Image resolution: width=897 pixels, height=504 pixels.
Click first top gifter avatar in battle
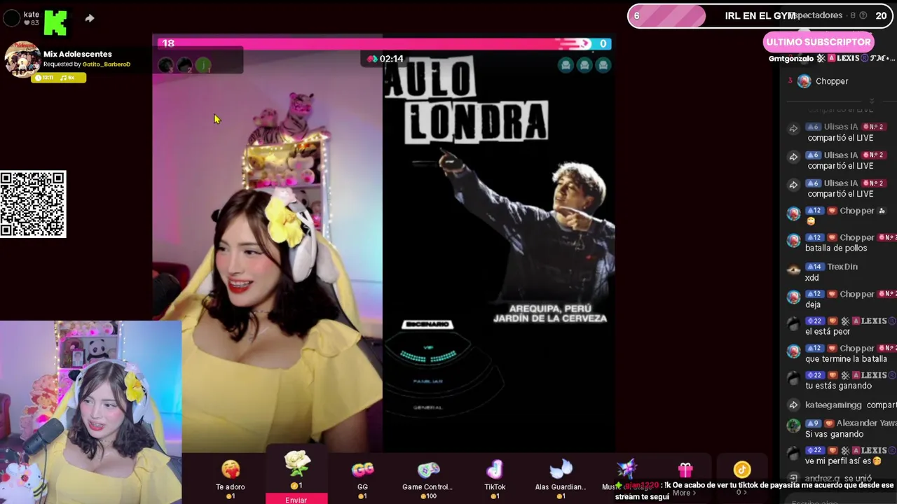(165, 65)
